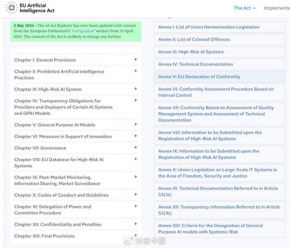
Task: Expand Chapter I: General Provisions plus icon
Action: click(x=135, y=60)
